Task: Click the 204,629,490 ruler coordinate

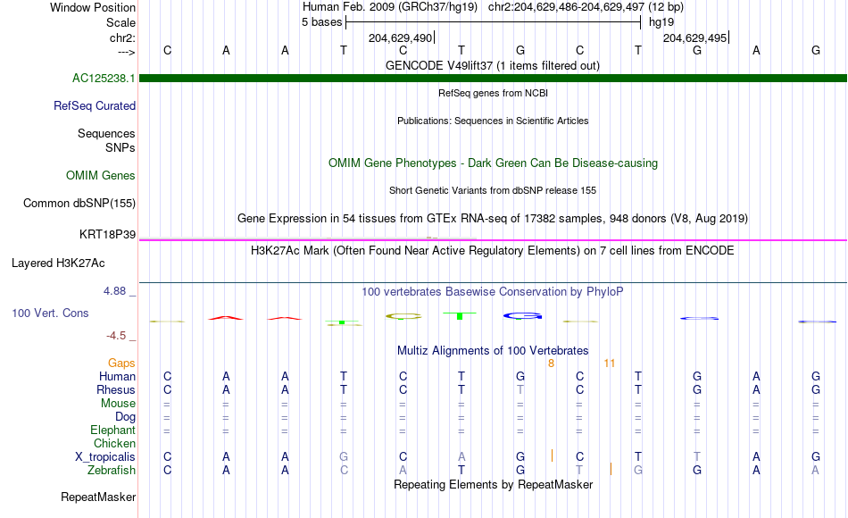Action: [400, 38]
